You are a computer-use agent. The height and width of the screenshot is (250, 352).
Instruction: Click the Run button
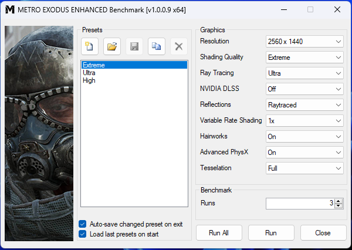tap(271, 233)
